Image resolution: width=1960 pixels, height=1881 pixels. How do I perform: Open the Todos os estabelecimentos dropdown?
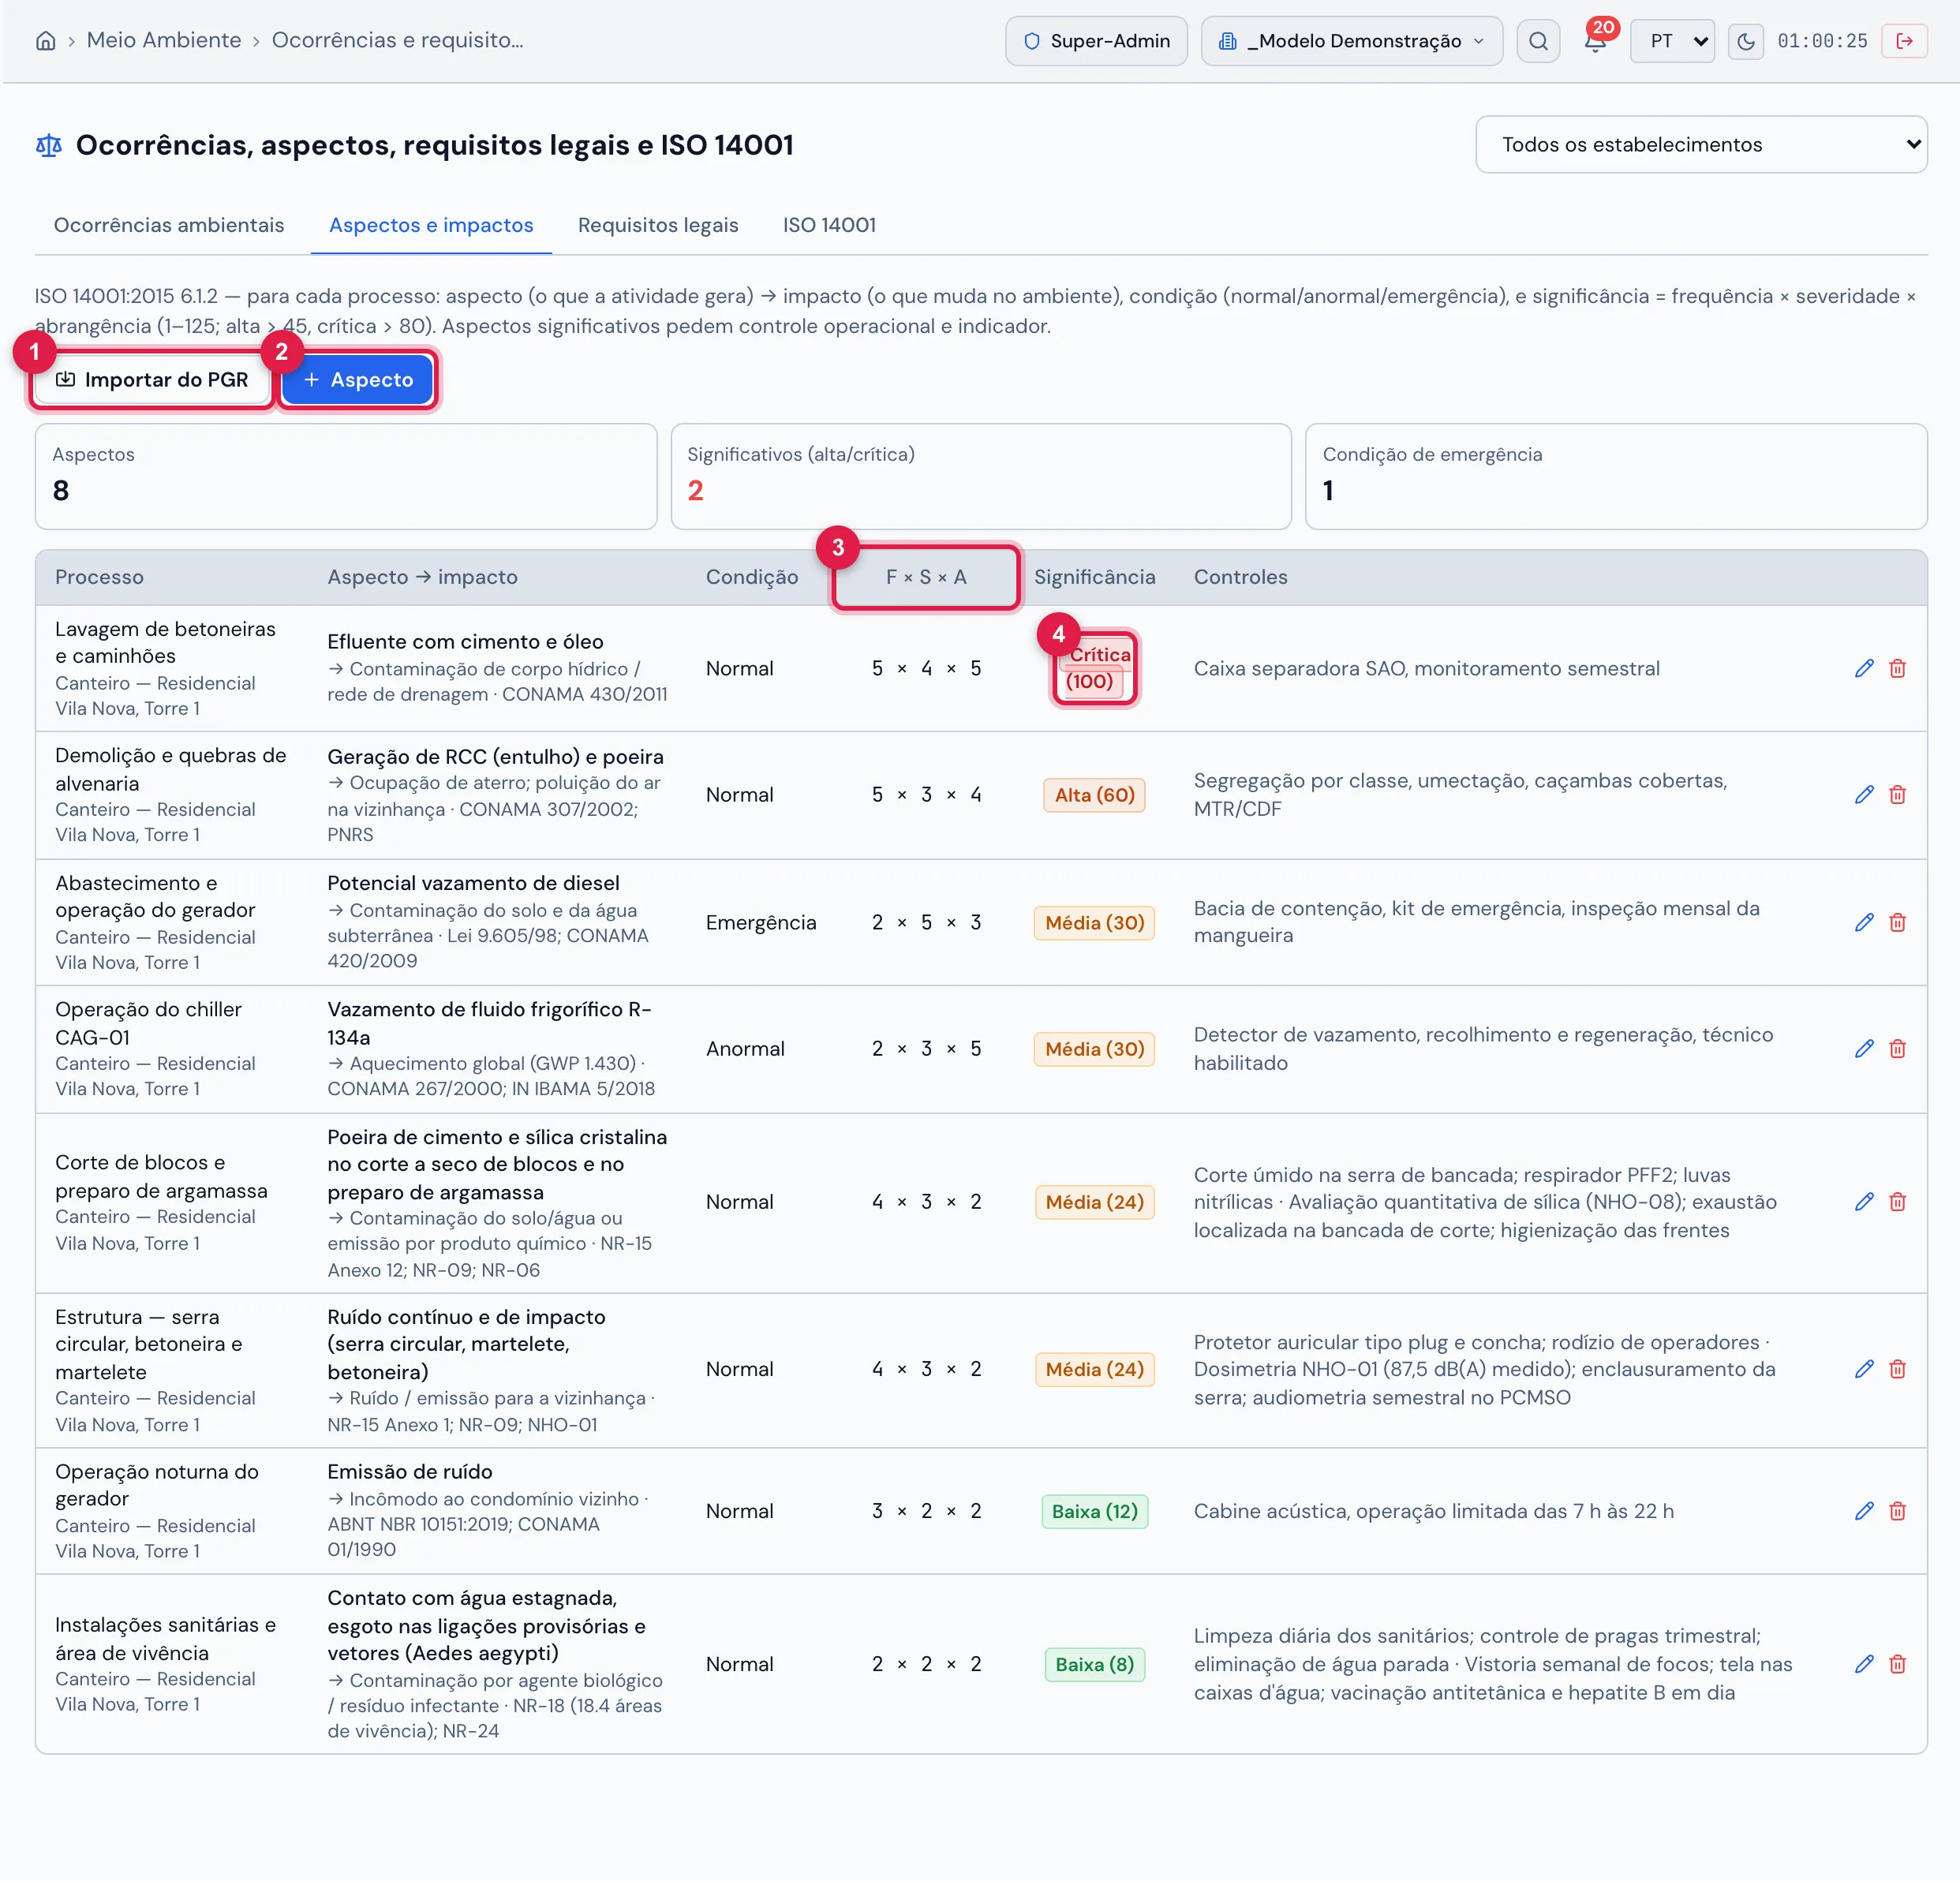coord(1701,144)
